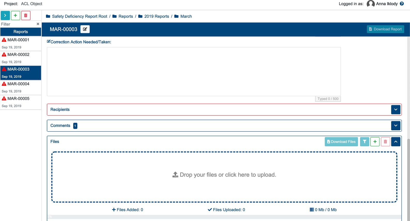Click warning icon beside MAR-00001
The image size is (410, 221).
(x=4, y=40)
